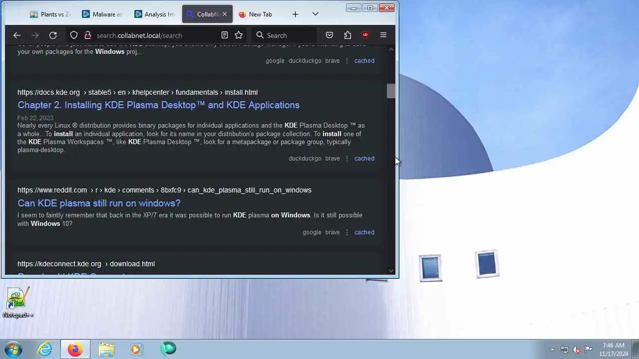Open the Extensions puzzle icon
The height and width of the screenshot is (359, 639).
point(347,35)
